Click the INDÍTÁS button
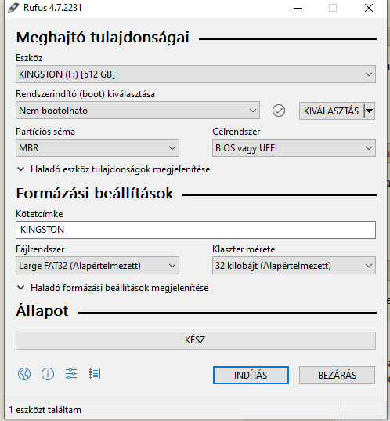The height and width of the screenshot is (421, 390). coord(251,375)
